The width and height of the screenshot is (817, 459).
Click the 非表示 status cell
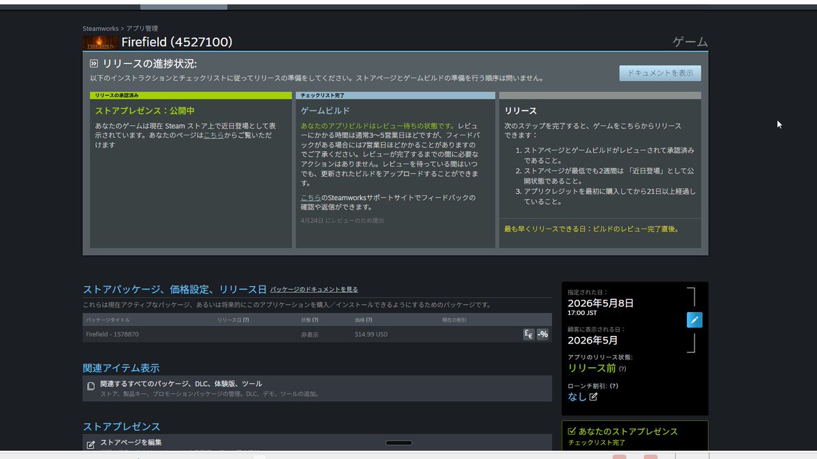click(x=310, y=335)
